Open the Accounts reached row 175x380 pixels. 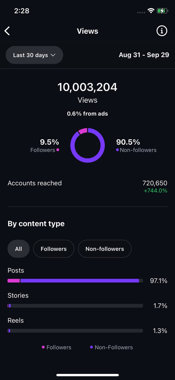click(87, 186)
